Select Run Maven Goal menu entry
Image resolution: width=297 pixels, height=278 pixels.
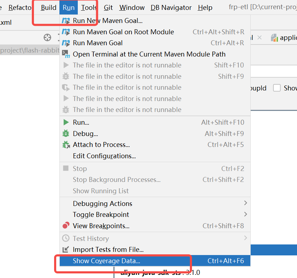(x=155, y=43)
